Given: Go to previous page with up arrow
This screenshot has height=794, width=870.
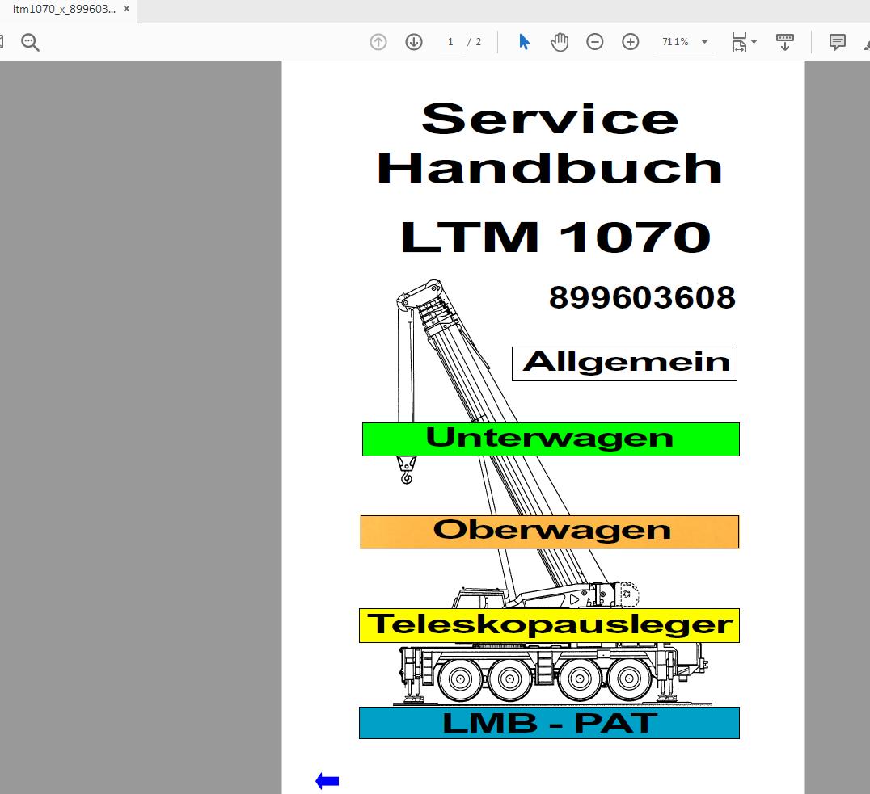Looking at the screenshot, I should [378, 41].
